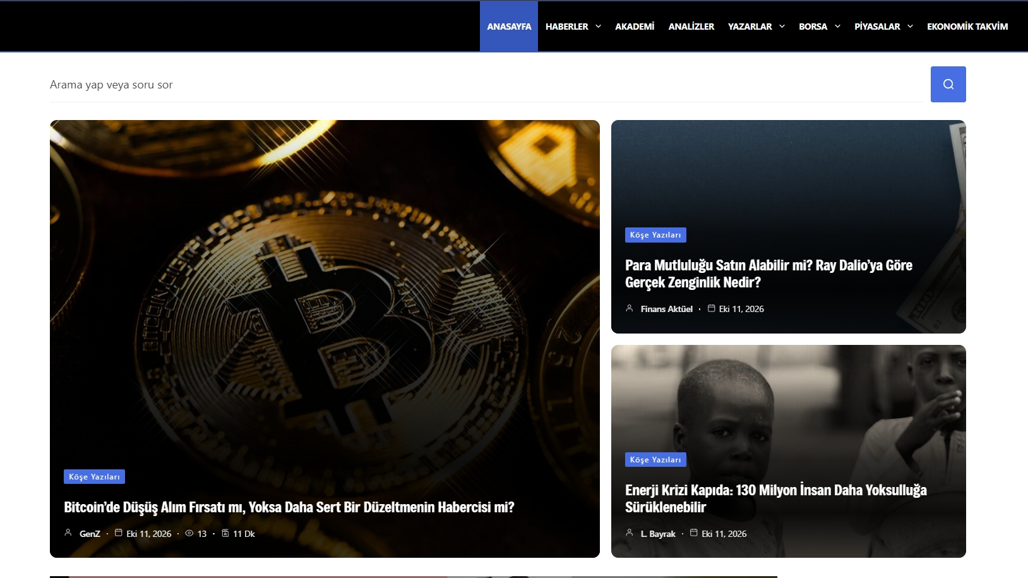
Task: Click the calendar icon on the Enerji Krizi article
Action: (x=694, y=533)
